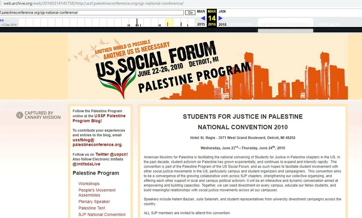The width and height of the screenshot is (362, 218).
Task: Click the browser address bar URL
Action: pyautogui.click(x=93, y=4)
